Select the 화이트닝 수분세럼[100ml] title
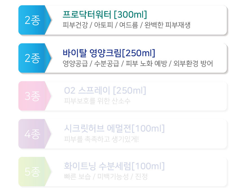Screen dimensions: 248x196 click(114, 166)
